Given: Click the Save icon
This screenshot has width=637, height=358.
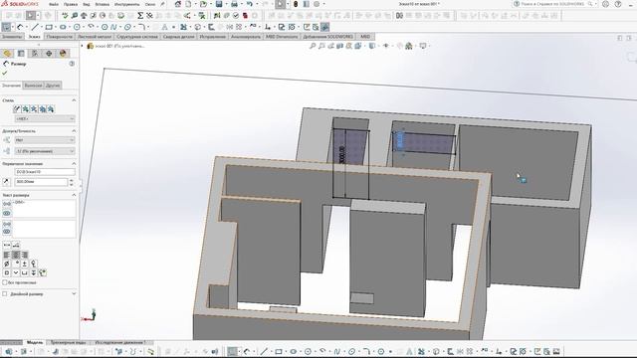Looking at the screenshot, I should [x=219, y=4].
